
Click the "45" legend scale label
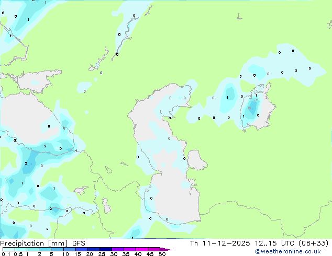(x=150, y=254)
